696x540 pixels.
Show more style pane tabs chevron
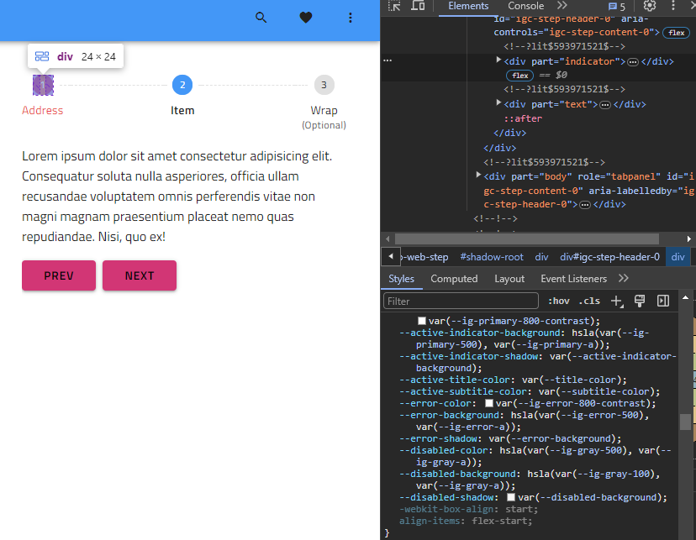coord(624,279)
